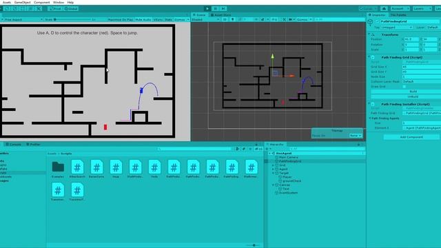The image size is (441, 248).
Task: Start play mode with the Play button
Action: click(207, 9)
